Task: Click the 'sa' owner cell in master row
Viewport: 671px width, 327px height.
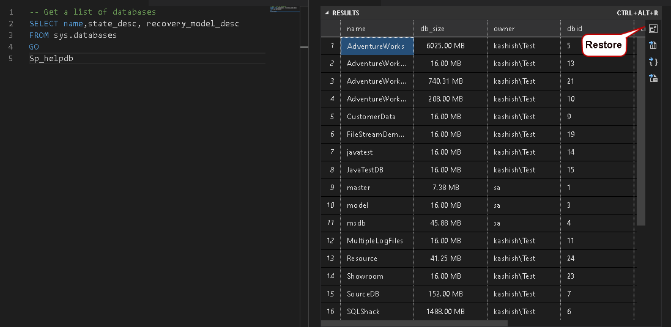Action: tap(524, 188)
